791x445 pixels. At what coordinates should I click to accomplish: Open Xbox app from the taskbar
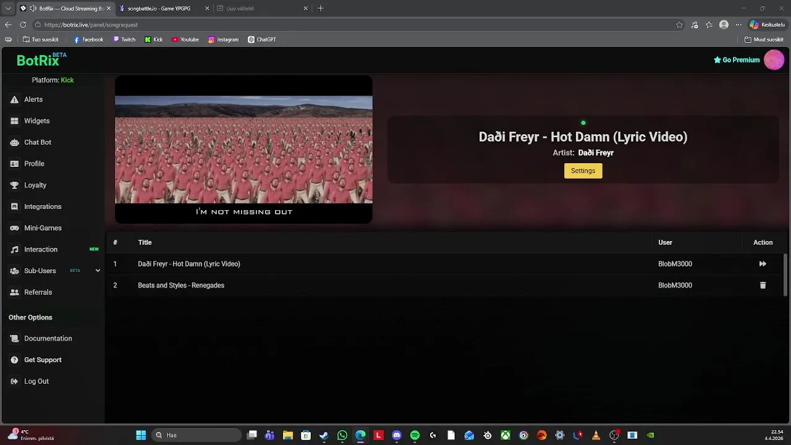coord(505,435)
